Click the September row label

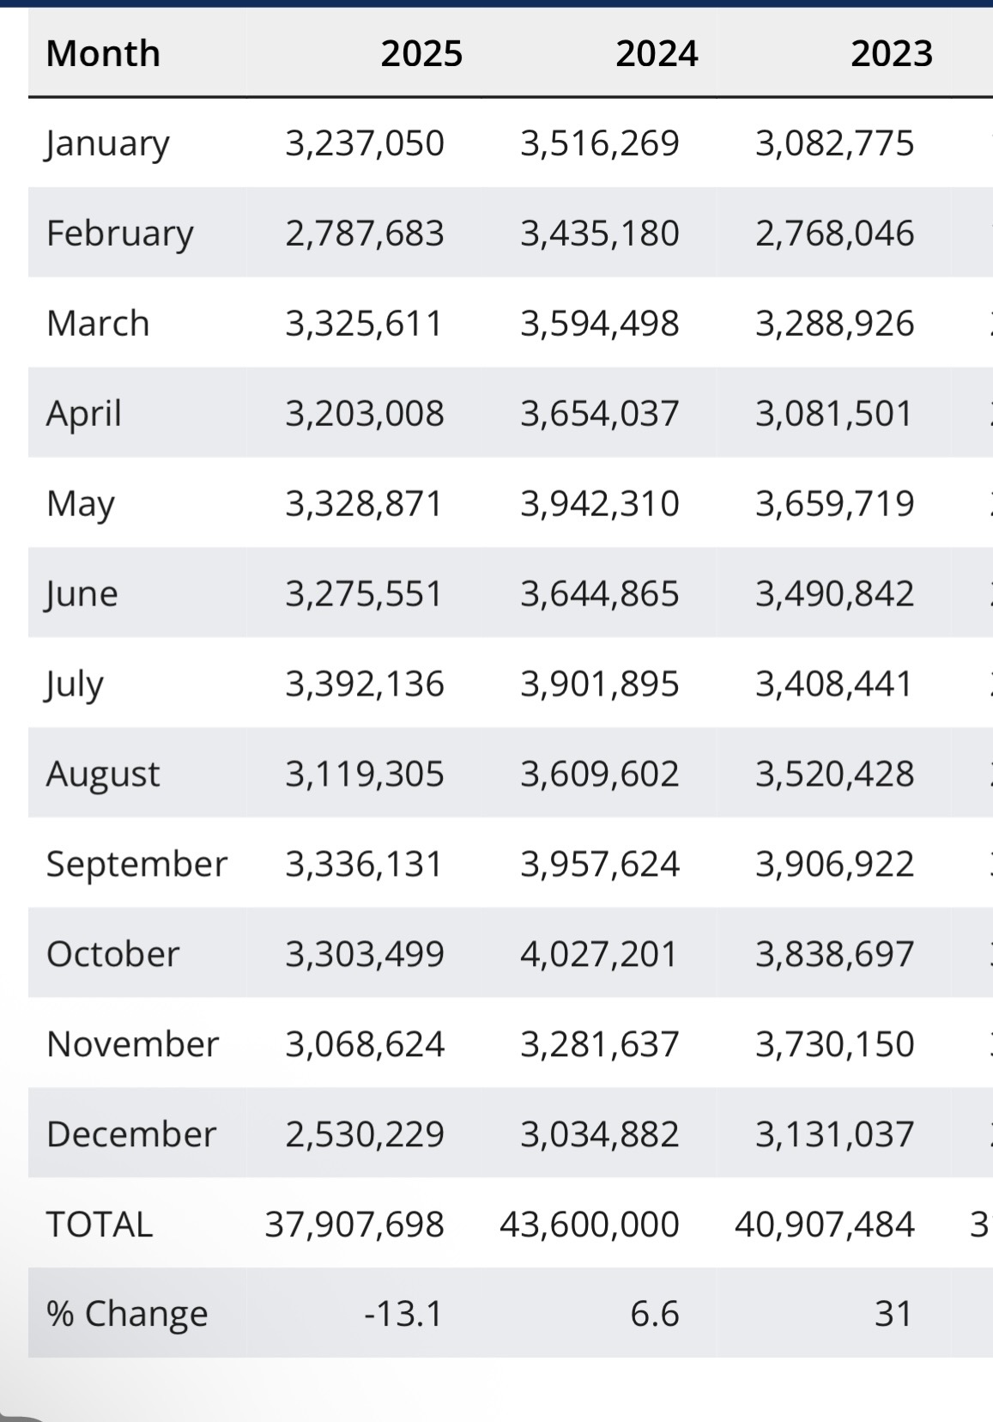136,864
